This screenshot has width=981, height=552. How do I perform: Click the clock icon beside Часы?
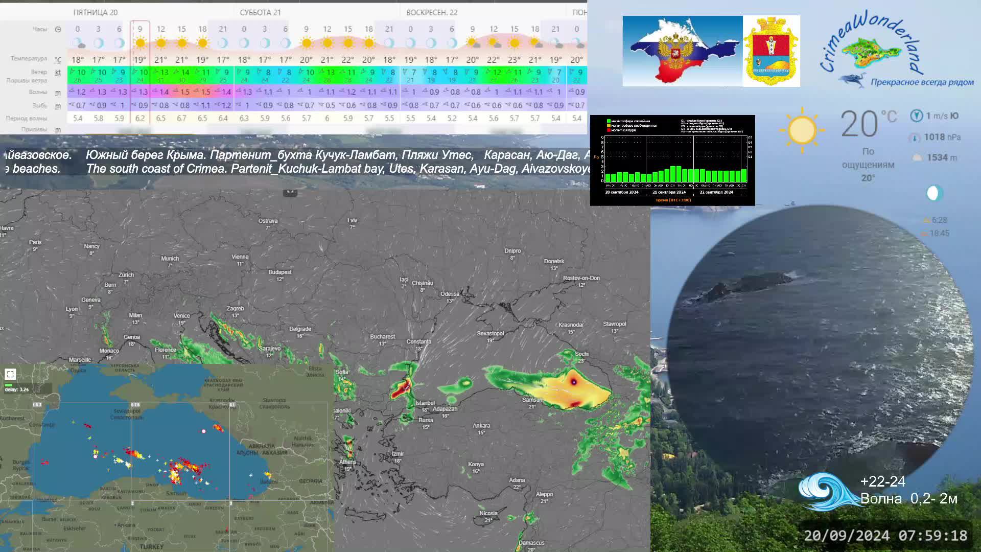tap(58, 30)
